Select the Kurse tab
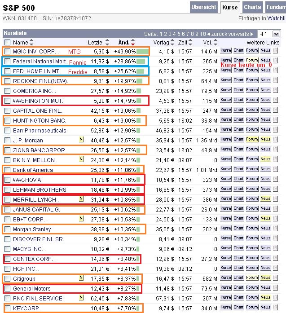The image size is (286, 313). [230, 7]
